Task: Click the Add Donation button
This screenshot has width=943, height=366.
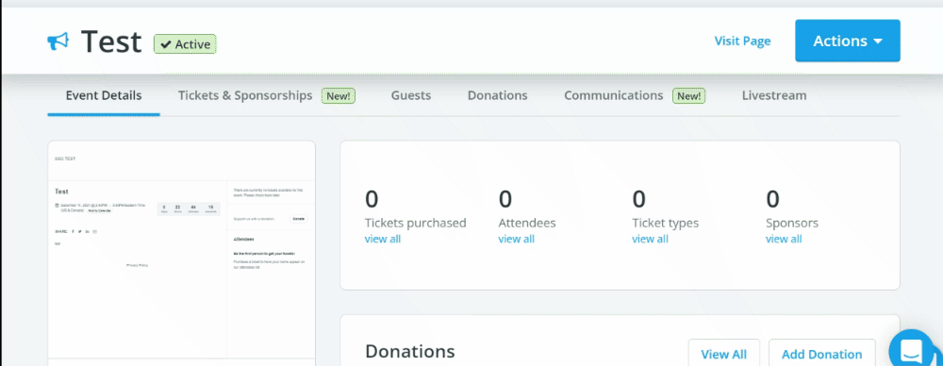Action: tap(822, 354)
